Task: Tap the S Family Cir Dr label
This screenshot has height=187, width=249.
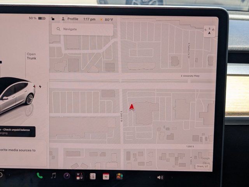Action: pyautogui.click(x=189, y=51)
